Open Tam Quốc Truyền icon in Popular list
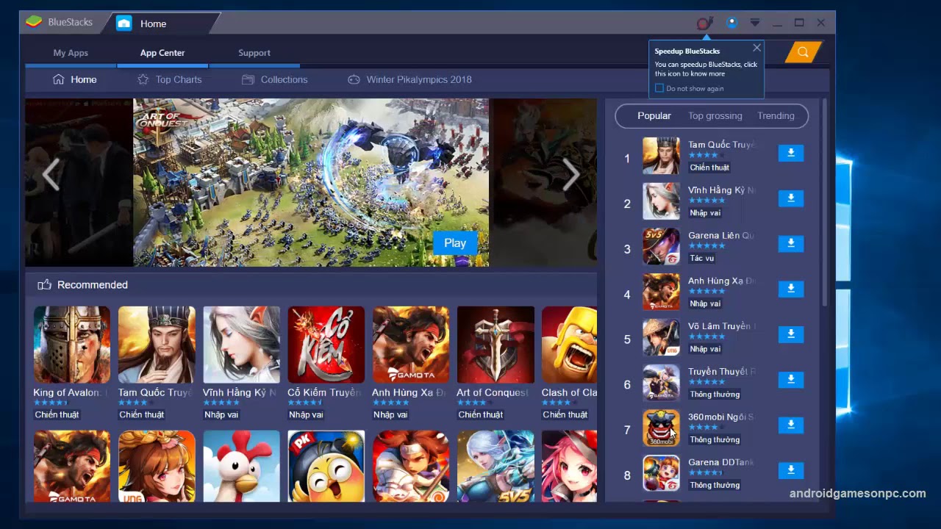This screenshot has height=529, width=941. [x=661, y=156]
